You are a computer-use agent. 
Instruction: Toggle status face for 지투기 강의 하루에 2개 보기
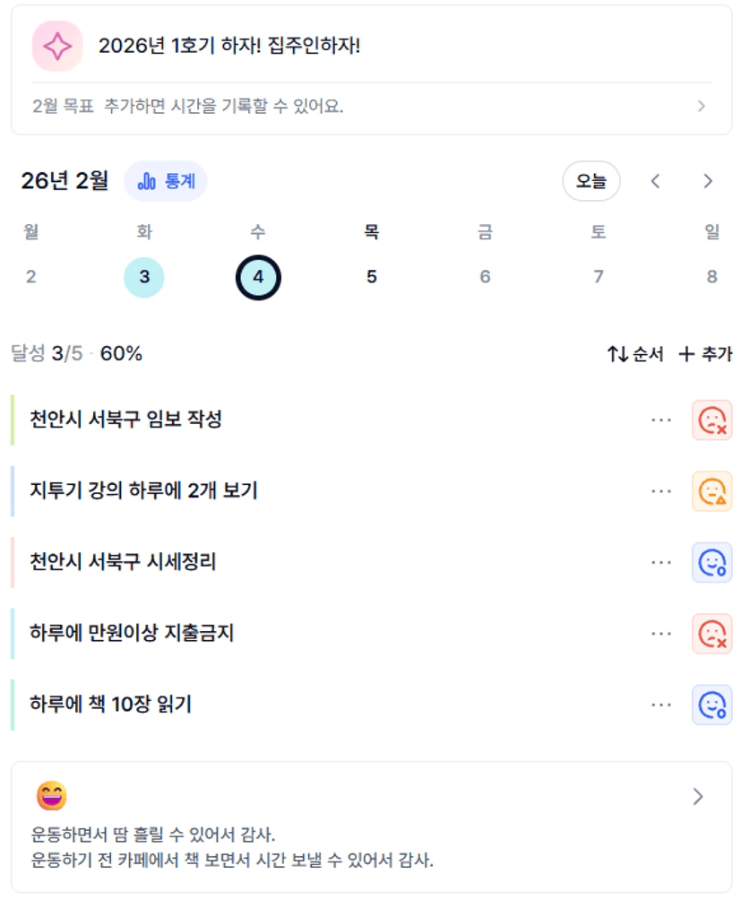[711, 491]
